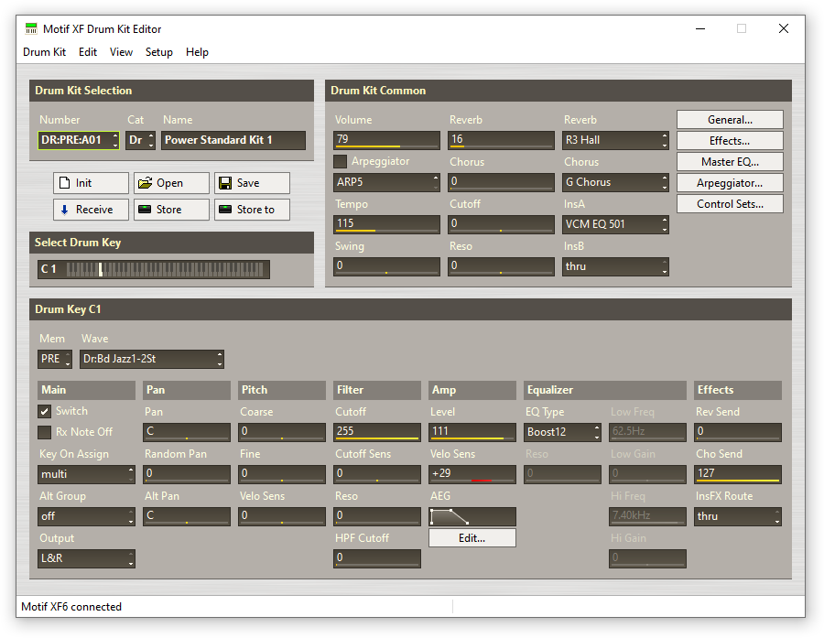
Task: Click the AEG Edit... button
Action: pyautogui.click(x=472, y=538)
